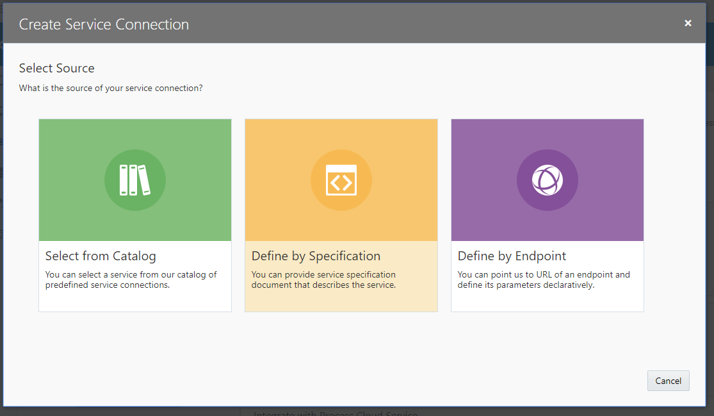This screenshot has height=416, width=714.
Task: Click the green circle badge on the catalog tile
Action: pyautogui.click(x=135, y=179)
